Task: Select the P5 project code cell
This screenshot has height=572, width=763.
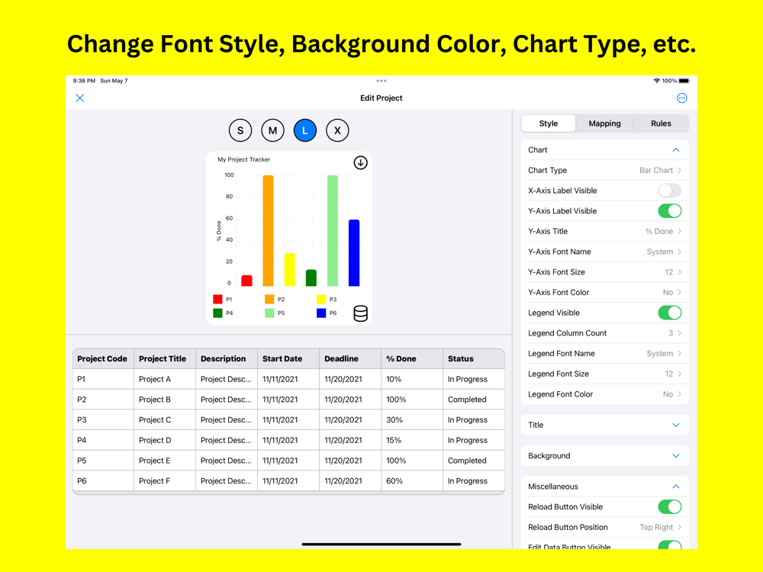Action: click(x=103, y=461)
